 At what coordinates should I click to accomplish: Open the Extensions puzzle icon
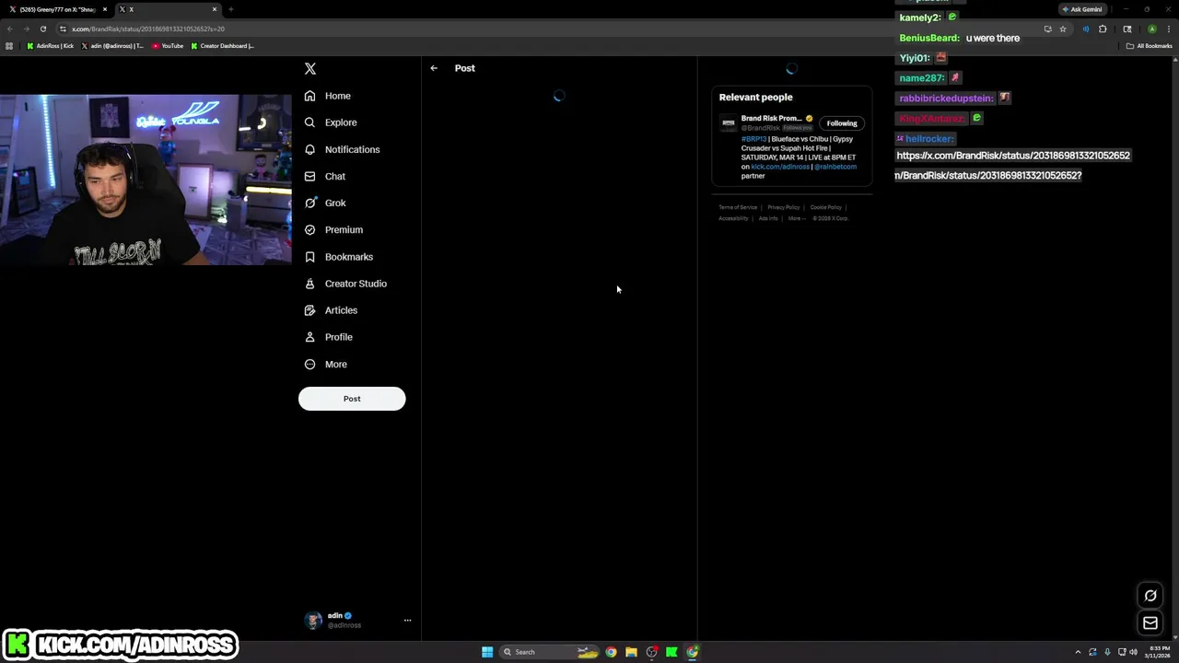1103,29
